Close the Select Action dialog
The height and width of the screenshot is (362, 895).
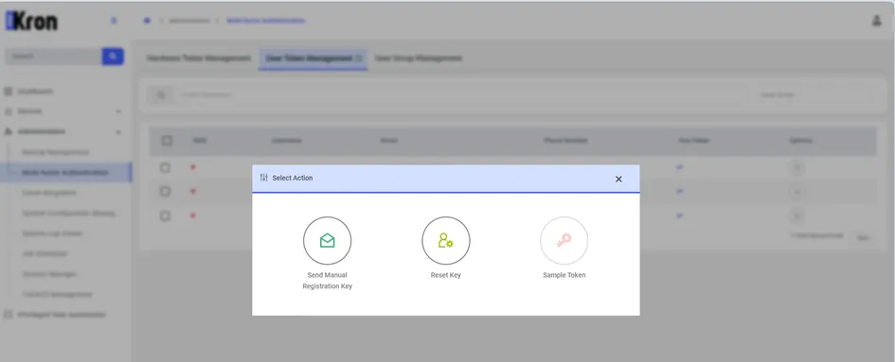pyautogui.click(x=618, y=179)
